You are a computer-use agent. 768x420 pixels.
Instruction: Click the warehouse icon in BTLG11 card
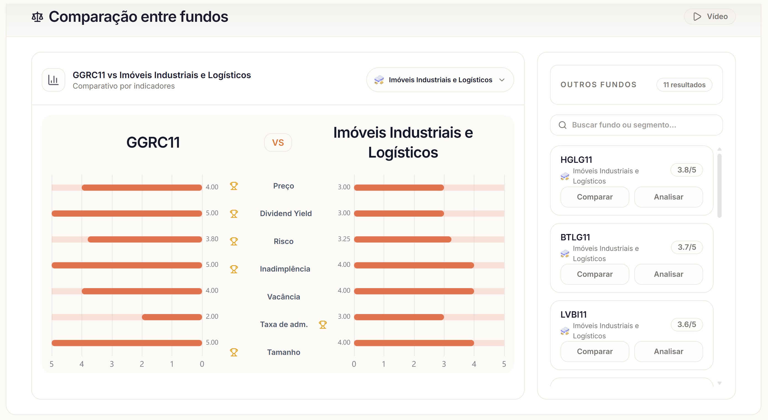(565, 254)
